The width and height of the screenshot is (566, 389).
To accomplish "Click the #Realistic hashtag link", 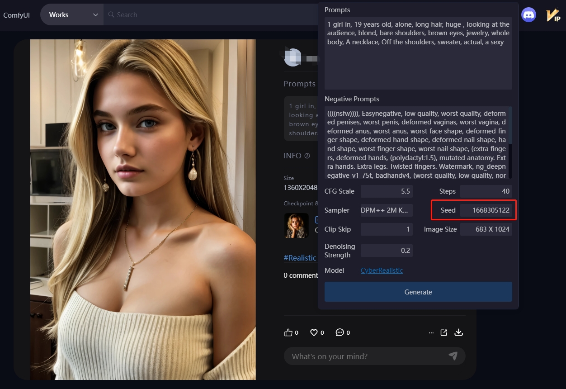I will point(300,258).
